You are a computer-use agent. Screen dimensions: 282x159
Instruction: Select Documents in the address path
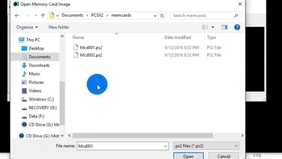click(x=72, y=15)
